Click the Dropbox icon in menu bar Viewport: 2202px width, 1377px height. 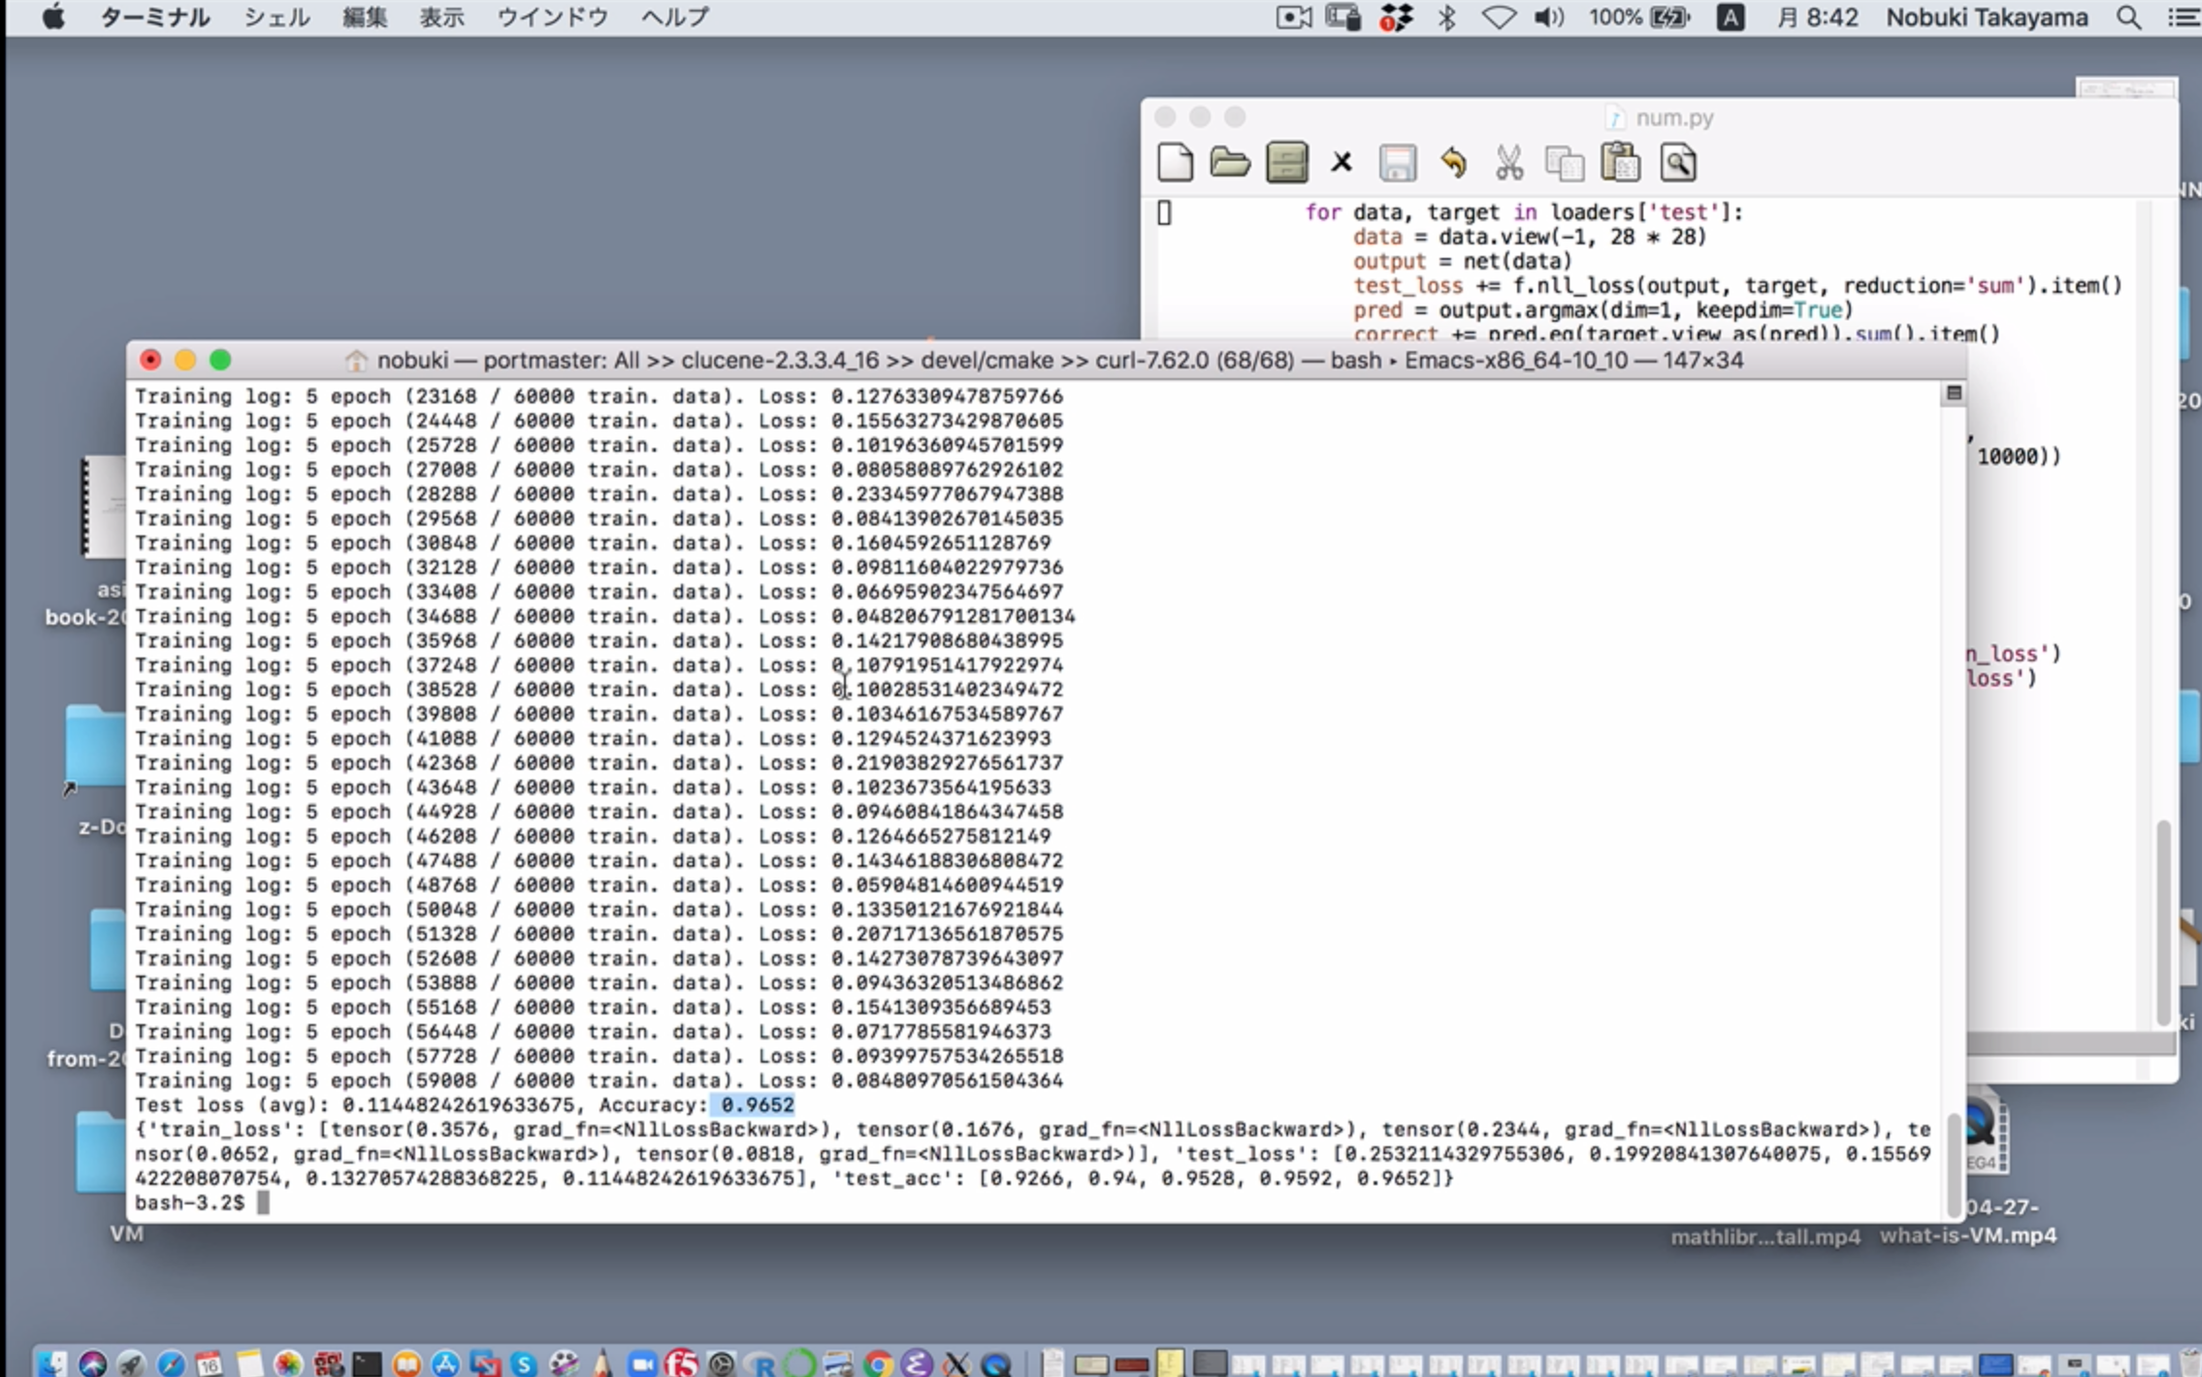[x=1395, y=17]
